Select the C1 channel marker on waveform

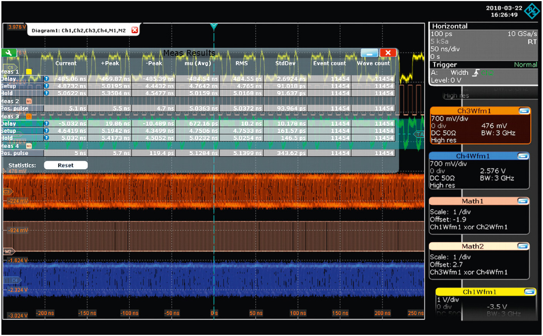click(x=10, y=67)
